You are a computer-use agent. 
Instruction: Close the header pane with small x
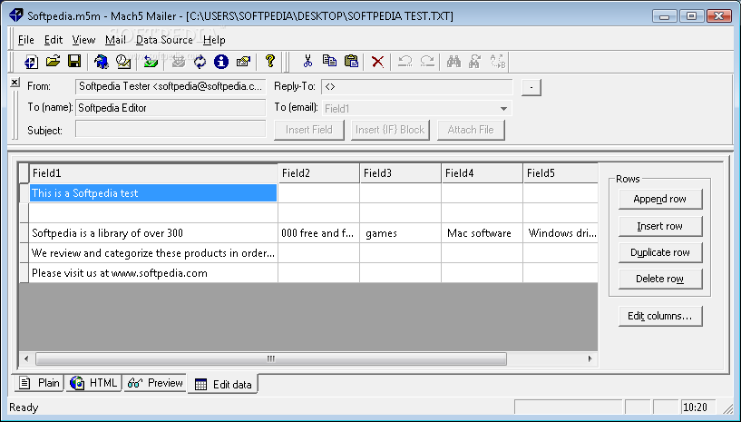15,83
